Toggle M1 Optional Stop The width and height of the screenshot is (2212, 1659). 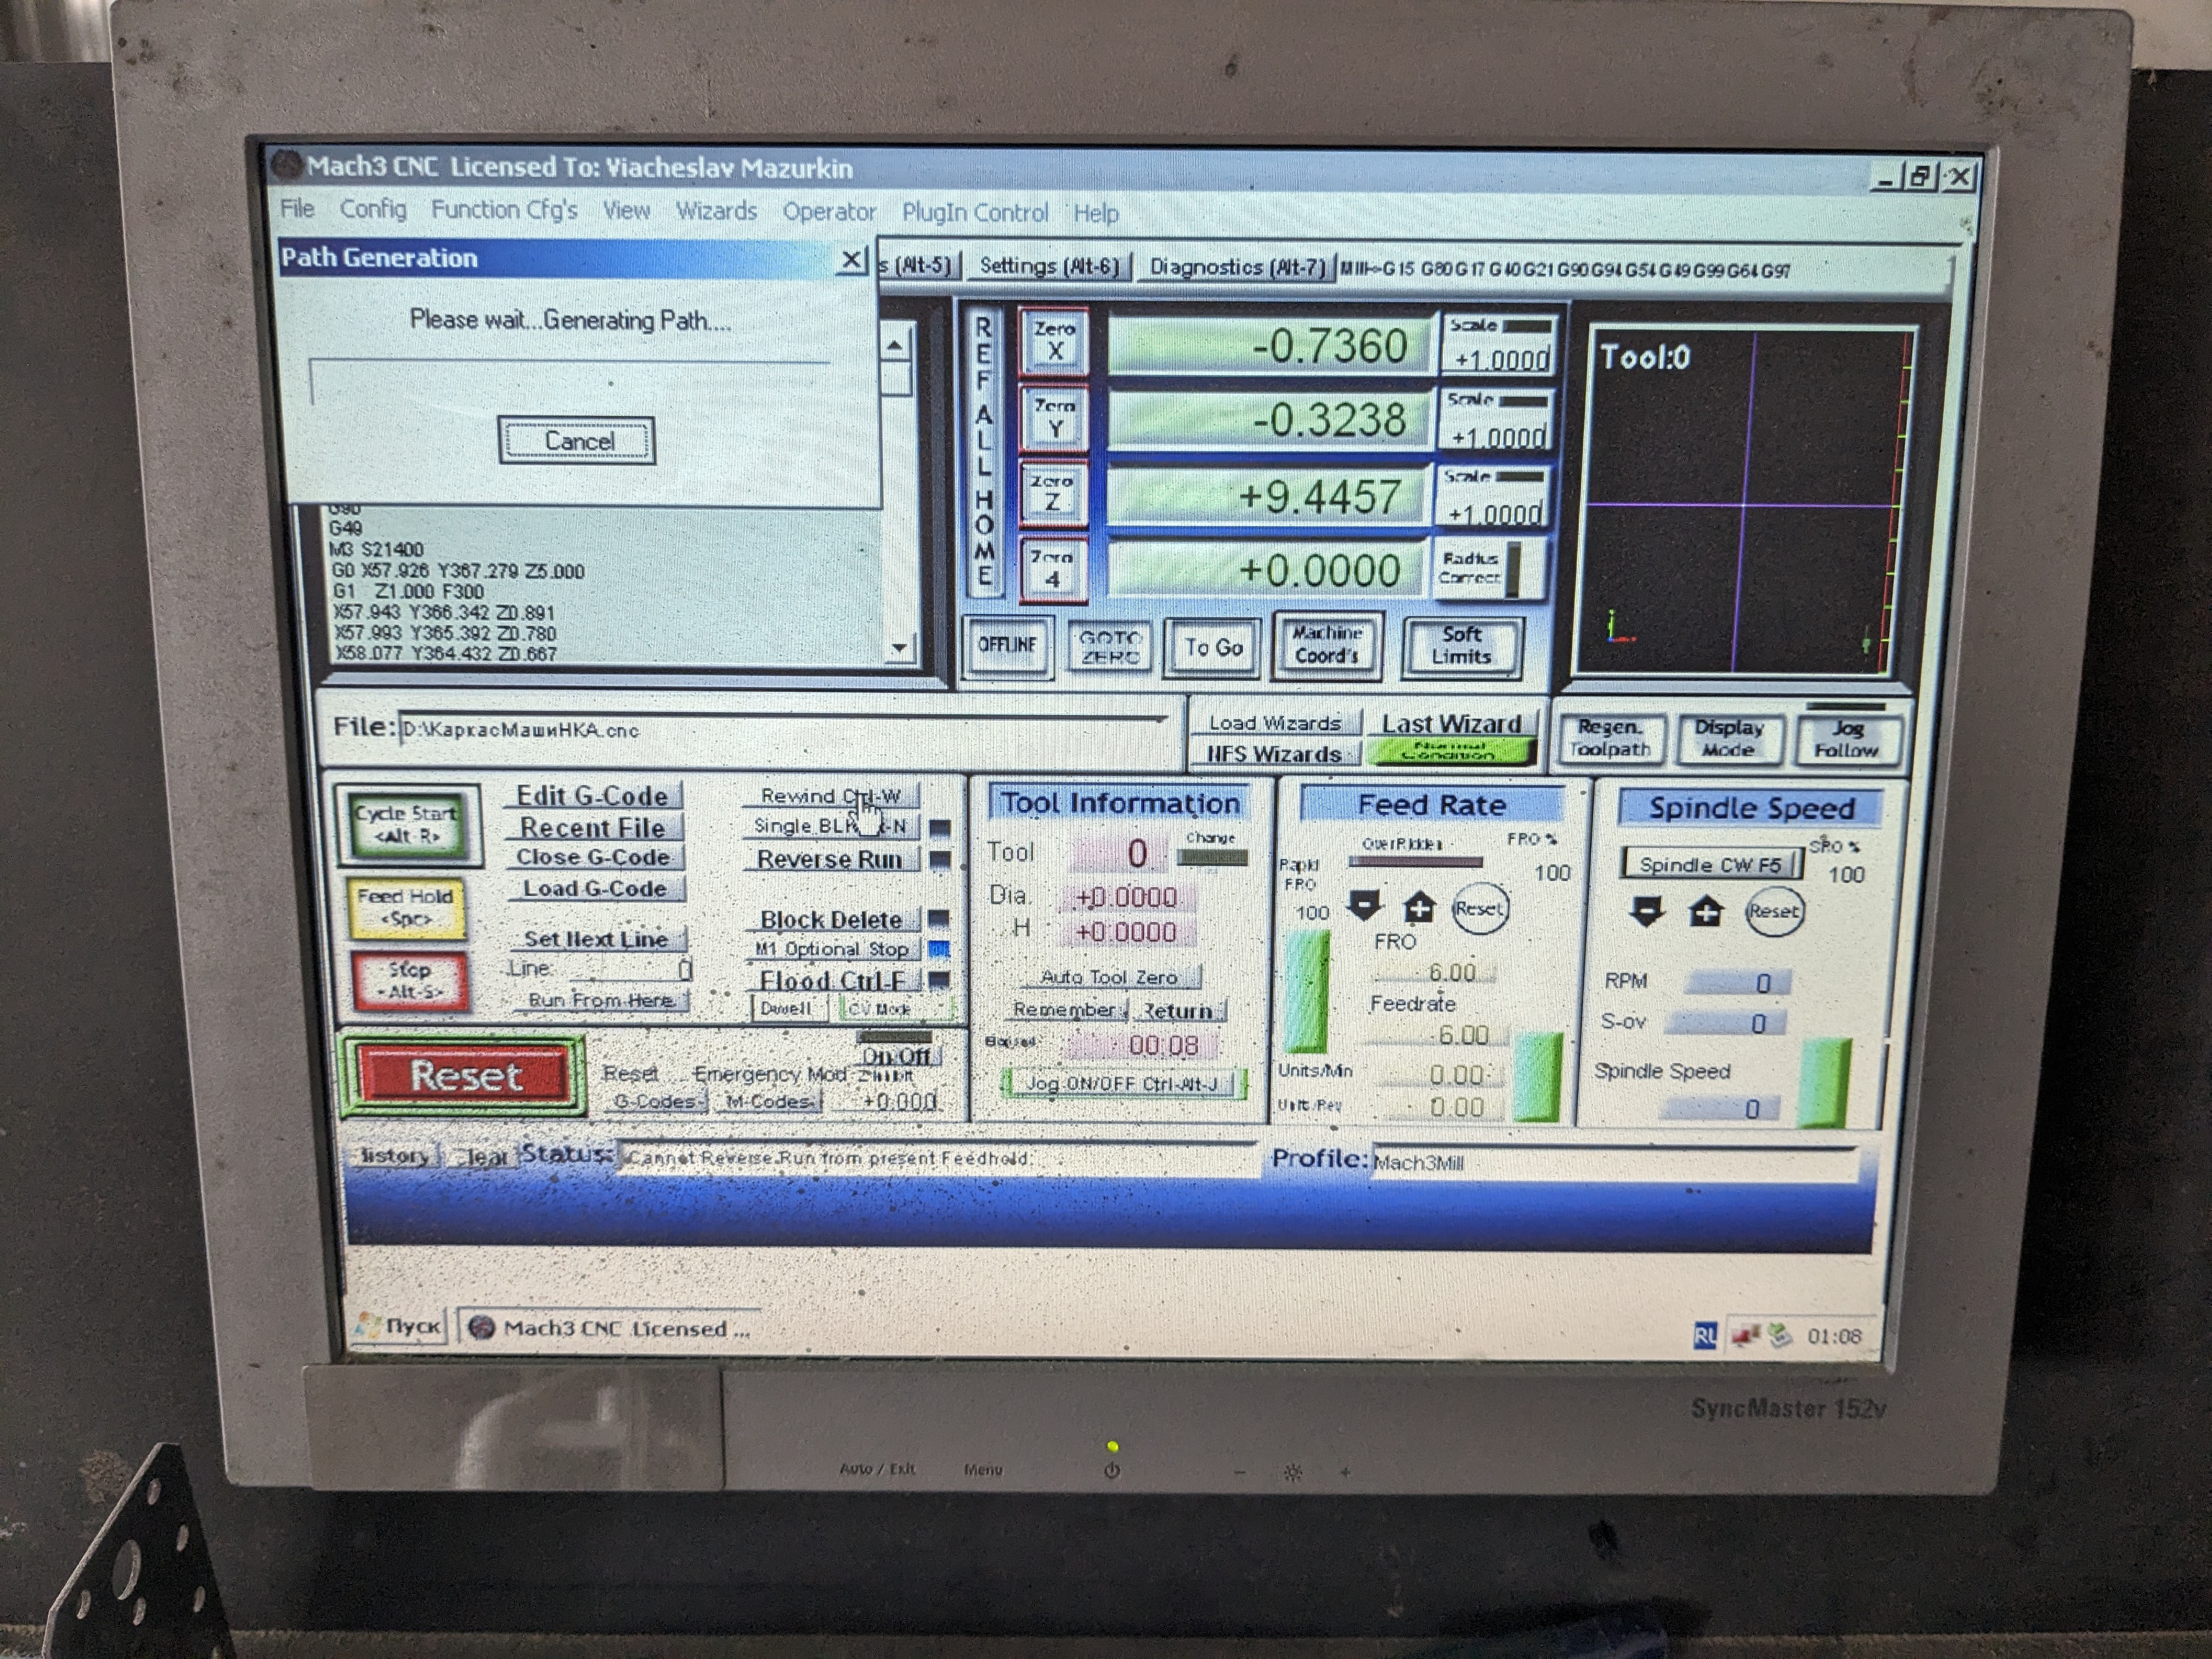click(x=832, y=949)
